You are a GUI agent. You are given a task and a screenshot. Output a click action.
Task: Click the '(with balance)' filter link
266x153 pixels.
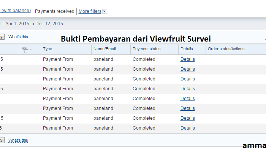point(16,11)
